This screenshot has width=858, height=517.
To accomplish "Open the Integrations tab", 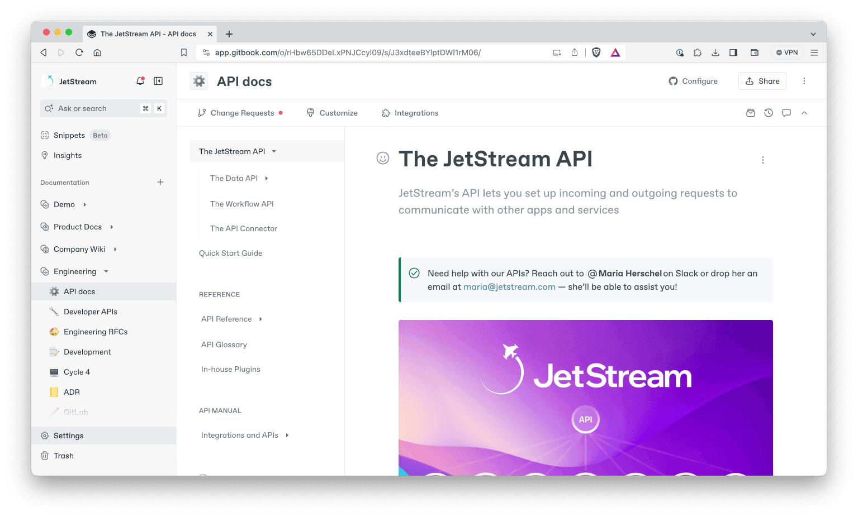I will (x=410, y=113).
